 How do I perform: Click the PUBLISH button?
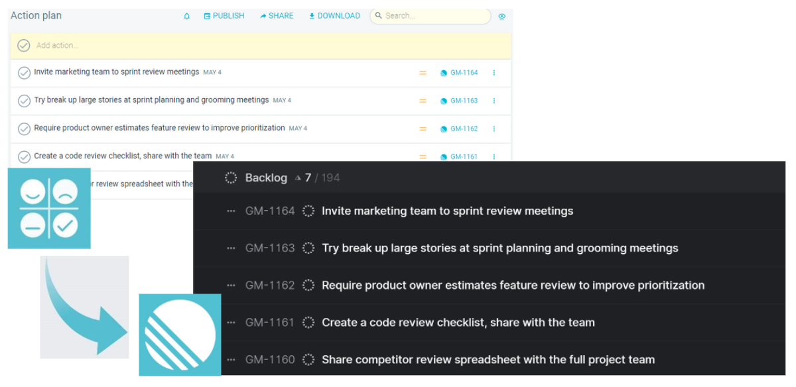click(x=224, y=16)
